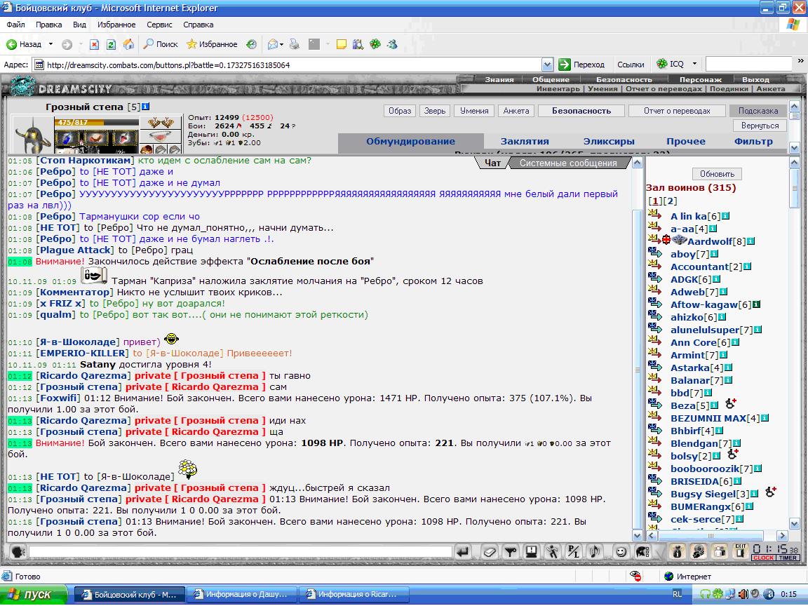Click the chat filter funnel icon
Screen dimensions: 808x606
pyautogui.click(x=510, y=552)
